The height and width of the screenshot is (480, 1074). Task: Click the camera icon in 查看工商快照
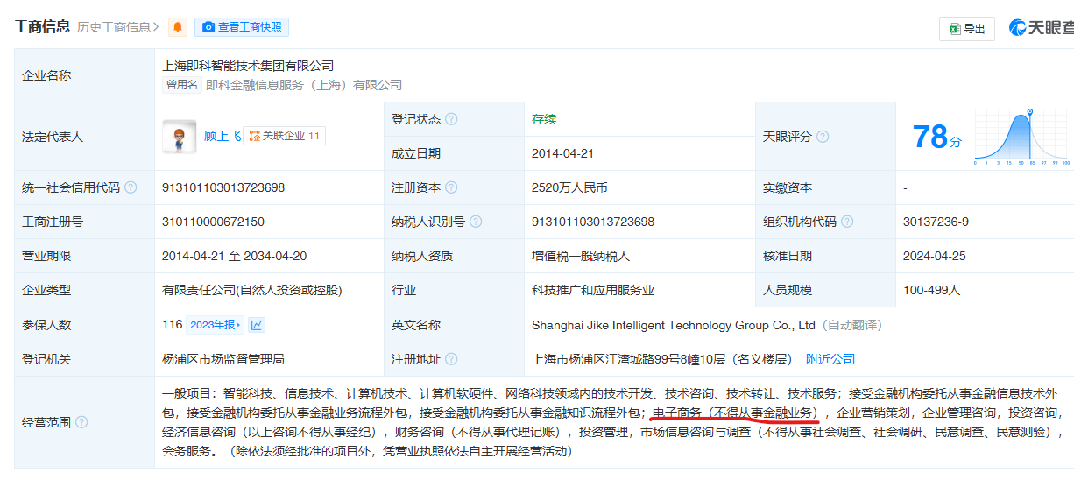[x=208, y=27]
